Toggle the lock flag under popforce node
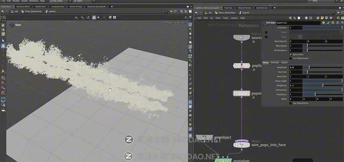Viewport: 344px width, 162px height. [x=253, y=70]
